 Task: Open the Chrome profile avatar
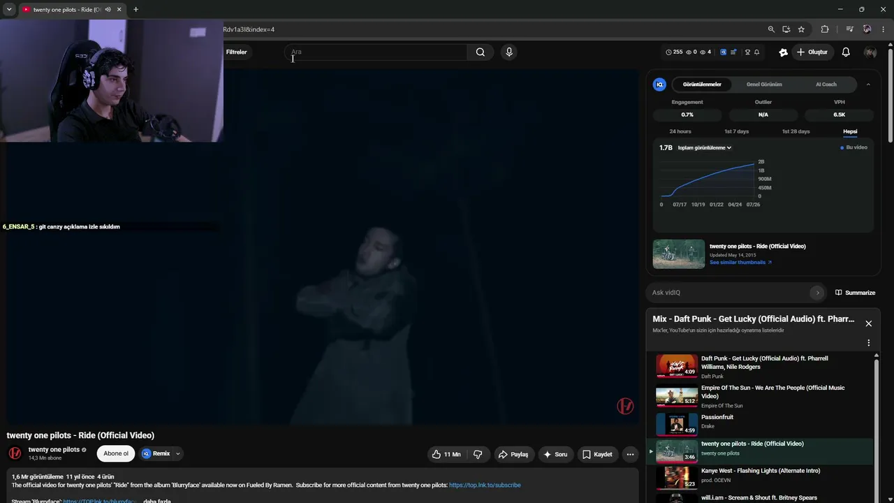(867, 29)
